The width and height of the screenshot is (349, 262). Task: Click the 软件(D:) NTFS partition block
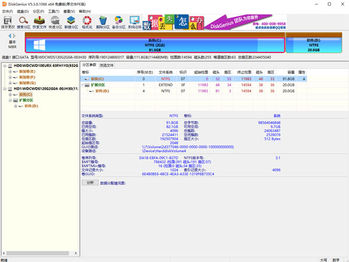(x=314, y=45)
